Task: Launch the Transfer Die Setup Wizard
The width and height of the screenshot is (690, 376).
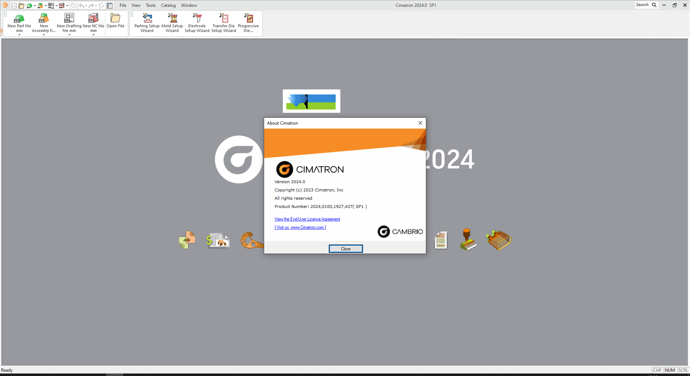Action: pyautogui.click(x=224, y=23)
